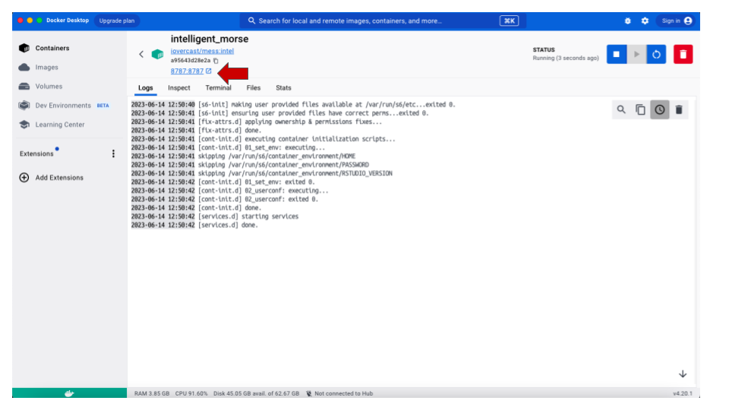Open port 8787:8787 in browser
Viewport: 729px width, 410px height.
click(187, 71)
